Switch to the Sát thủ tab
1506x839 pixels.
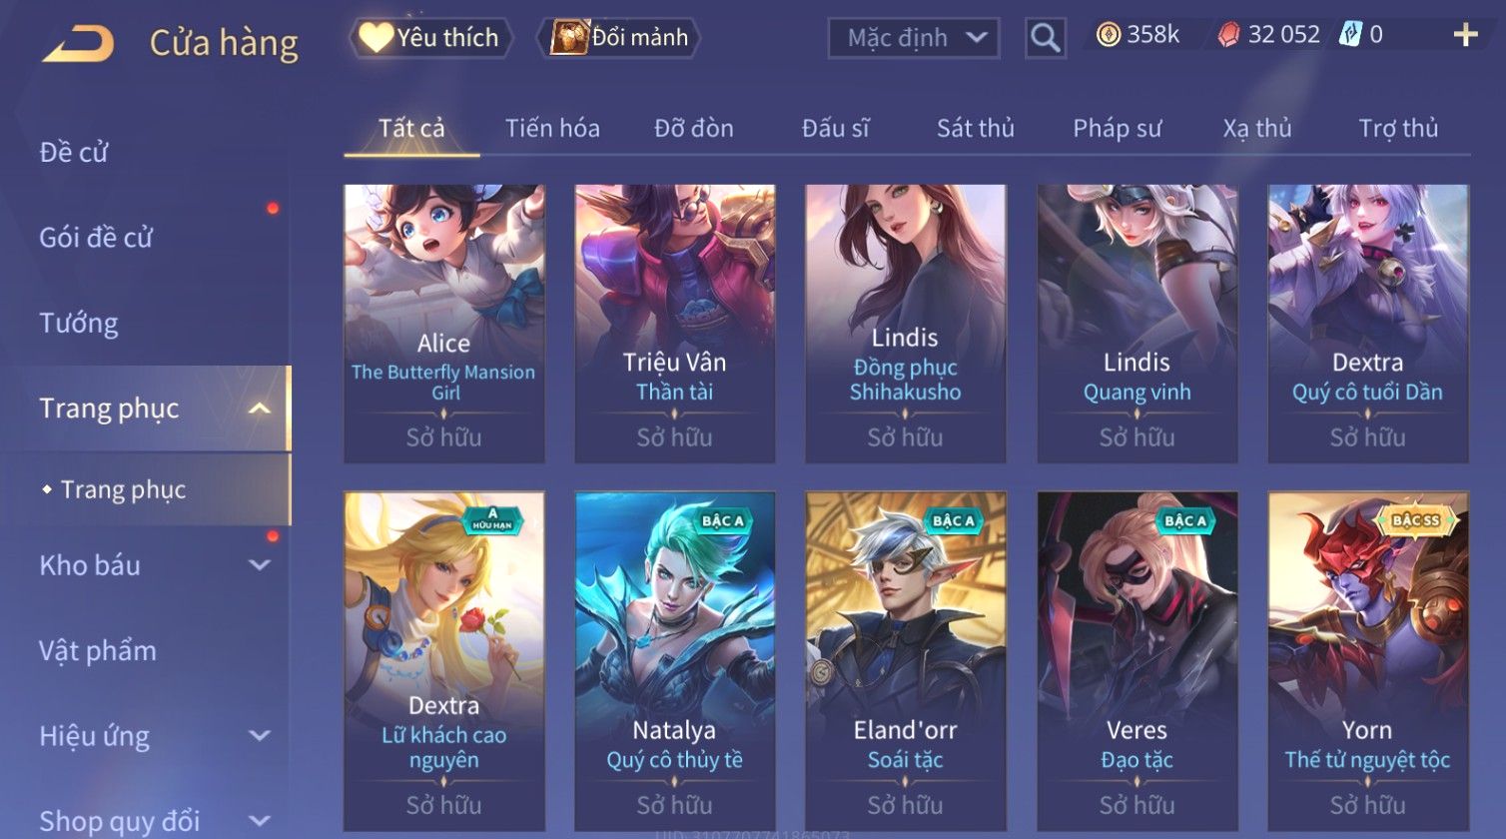pos(975,128)
